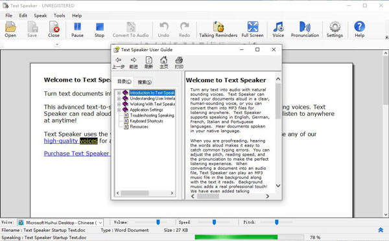Click 'Size : 27 KB' status text
The image size is (389, 241).
176,230
